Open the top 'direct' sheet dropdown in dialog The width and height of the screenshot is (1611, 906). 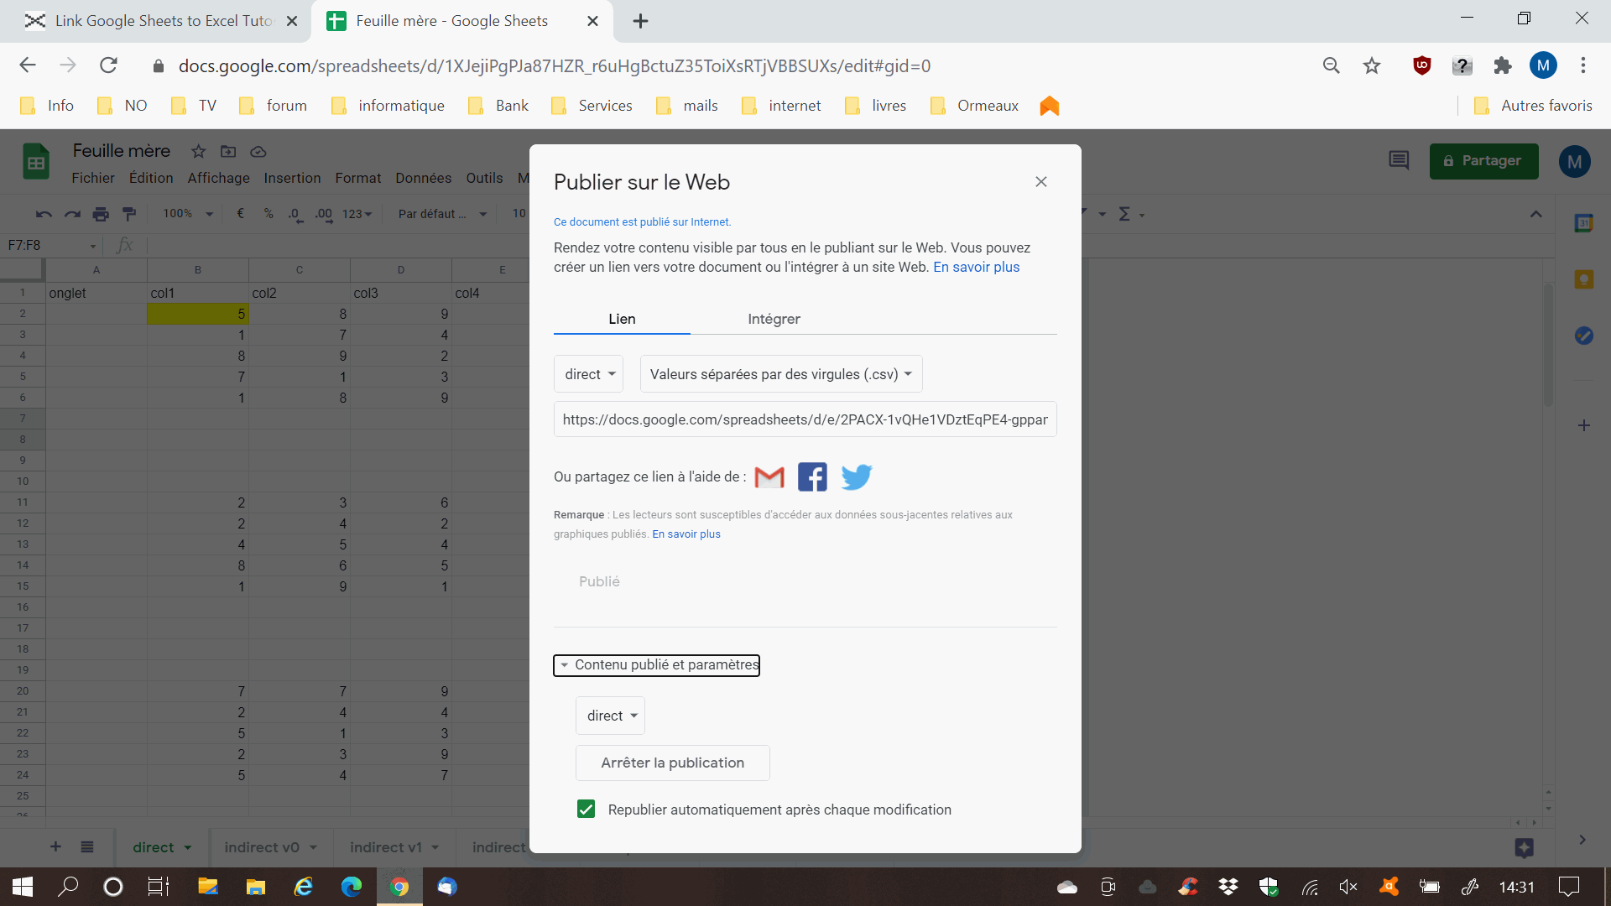click(589, 374)
